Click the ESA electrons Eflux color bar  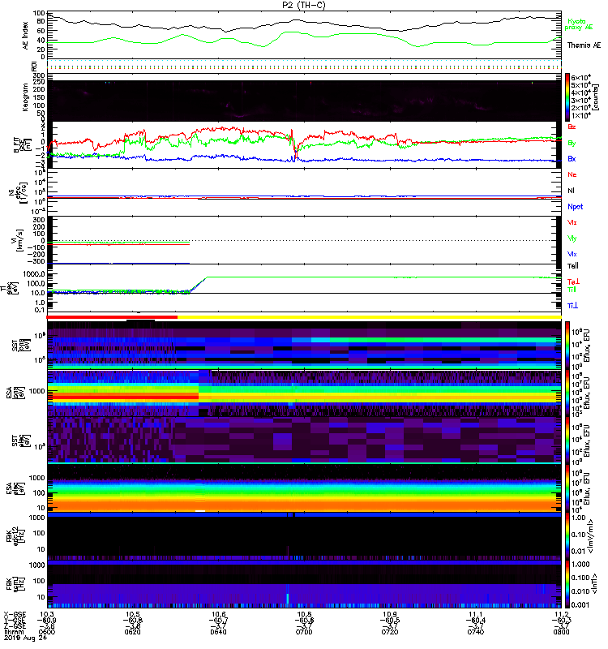[567, 488]
